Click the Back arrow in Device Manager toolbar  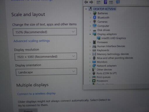coord(86,2)
